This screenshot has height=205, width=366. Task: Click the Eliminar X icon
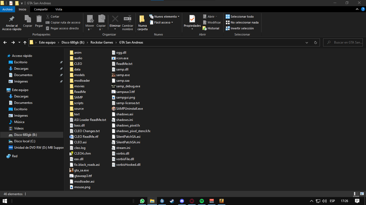click(115, 19)
